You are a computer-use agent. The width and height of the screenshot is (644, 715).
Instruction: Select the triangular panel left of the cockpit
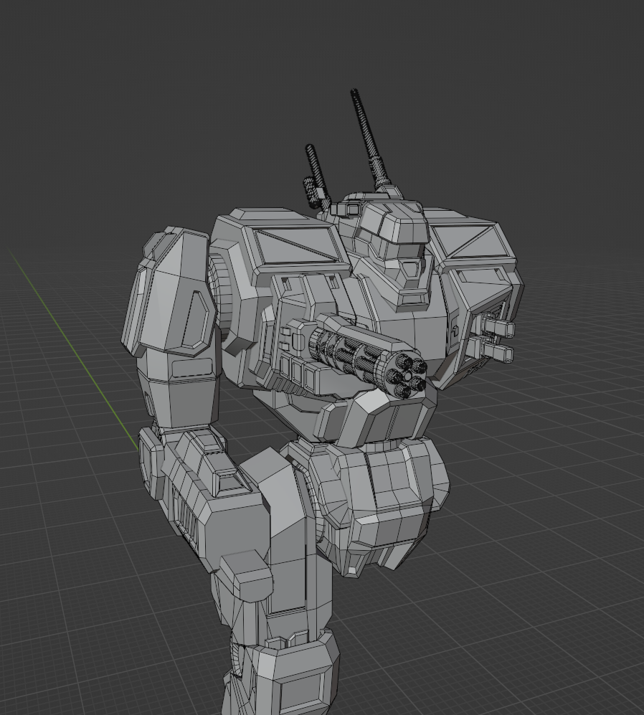(x=290, y=245)
